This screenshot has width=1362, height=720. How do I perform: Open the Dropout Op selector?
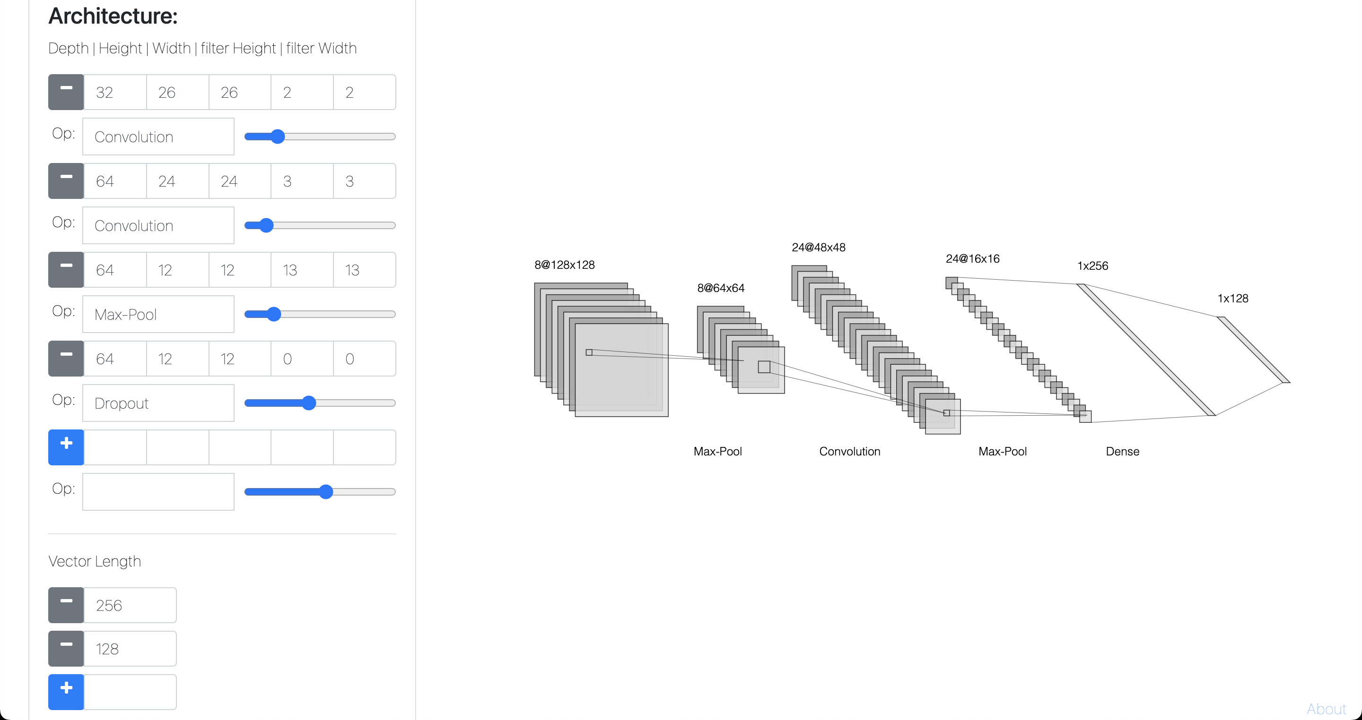click(158, 403)
